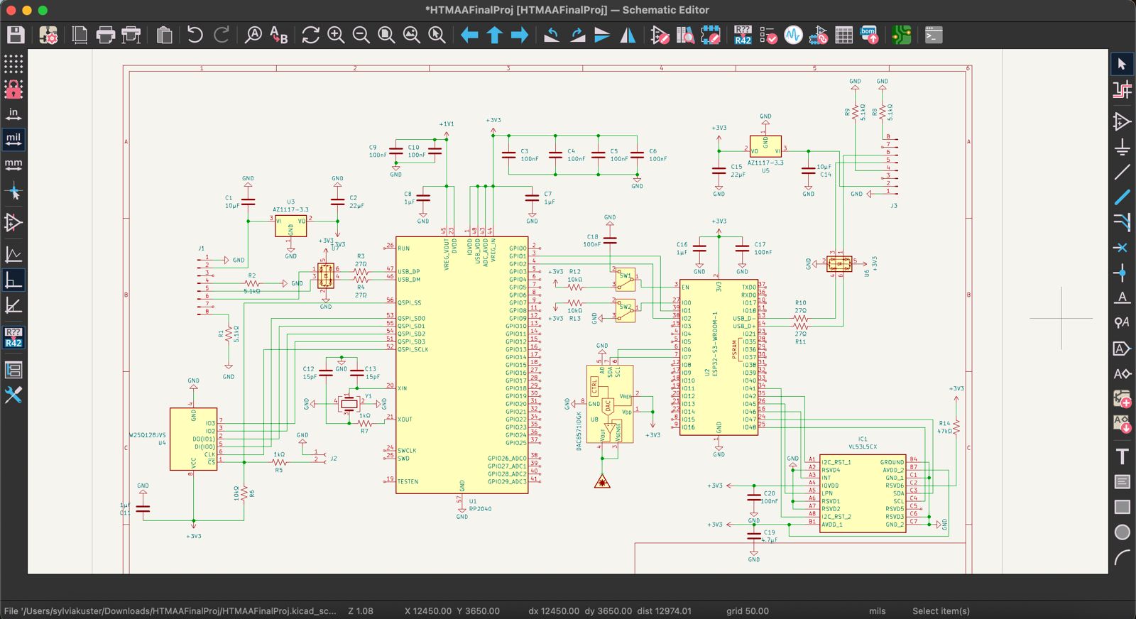Viewport: 1136px width, 619px height.
Task: Switch units to inches
Action: (13, 114)
